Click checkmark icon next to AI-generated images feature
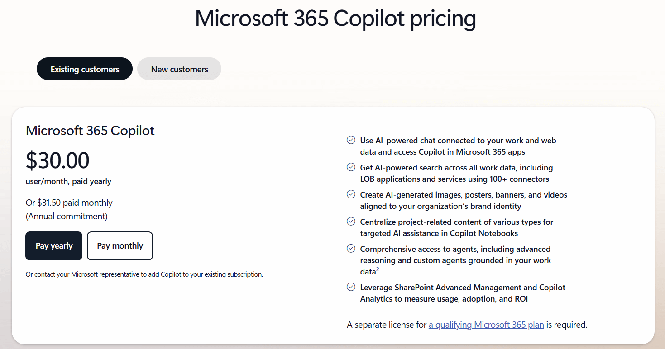 point(351,194)
